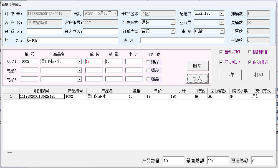Click the 购买水票 column header
The width and height of the screenshot is (278, 168).
coord(240,91)
